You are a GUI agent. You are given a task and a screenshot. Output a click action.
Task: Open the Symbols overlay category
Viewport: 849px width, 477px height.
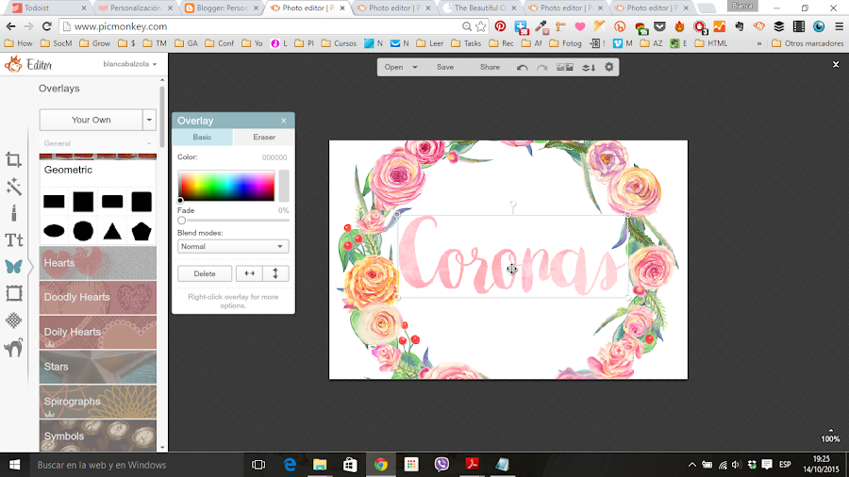pyautogui.click(x=98, y=436)
